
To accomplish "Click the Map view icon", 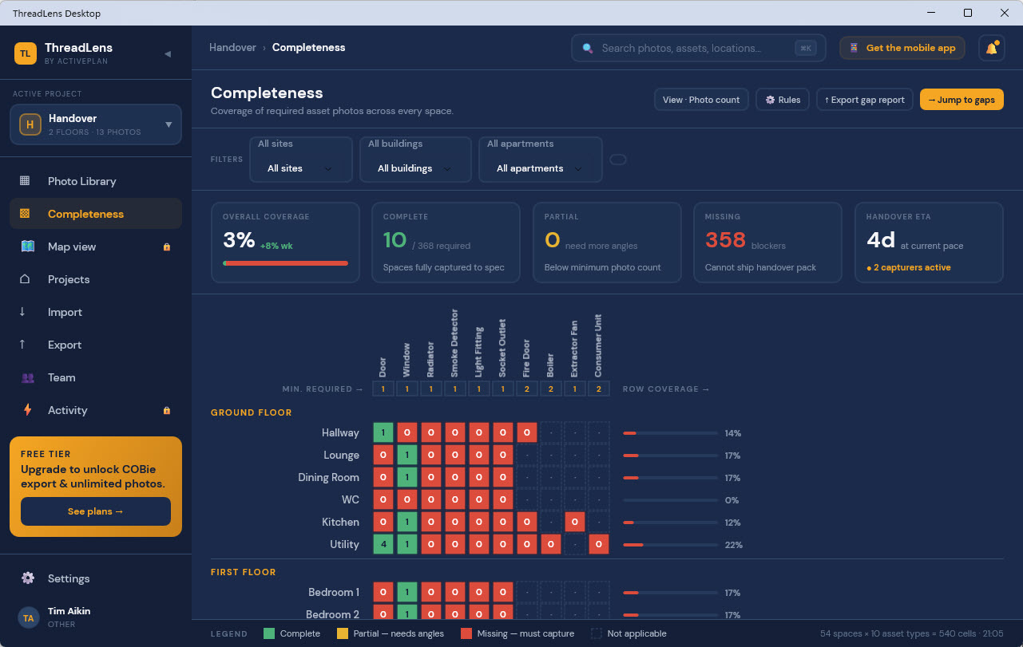I will pos(28,247).
